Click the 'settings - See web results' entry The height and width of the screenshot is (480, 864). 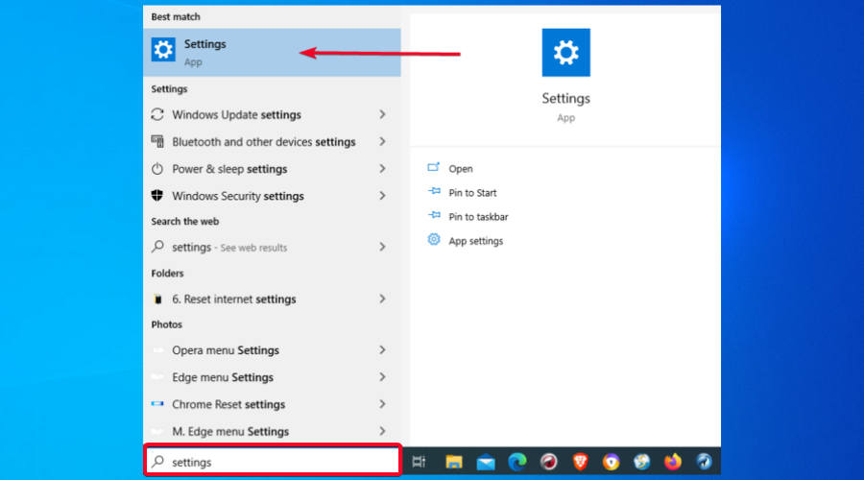(x=228, y=248)
